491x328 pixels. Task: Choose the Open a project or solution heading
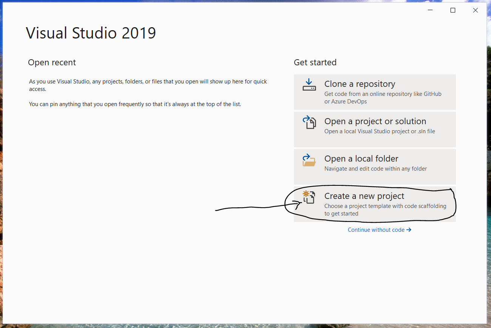click(x=375, y=121)
